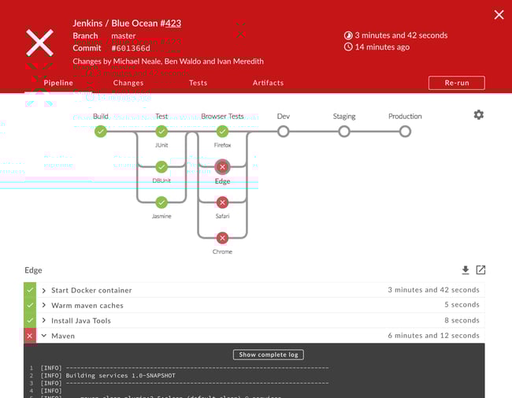Select the Firefox browser test node
512x398 pixels.
222,132
